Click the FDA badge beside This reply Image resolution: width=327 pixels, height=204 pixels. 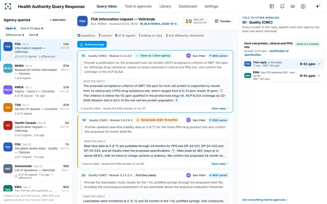click(x=248, y=64)
